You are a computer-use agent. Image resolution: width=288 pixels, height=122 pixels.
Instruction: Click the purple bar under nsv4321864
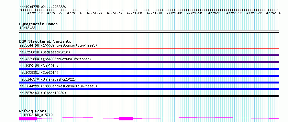pyautogui.click(x=149, y=62)
